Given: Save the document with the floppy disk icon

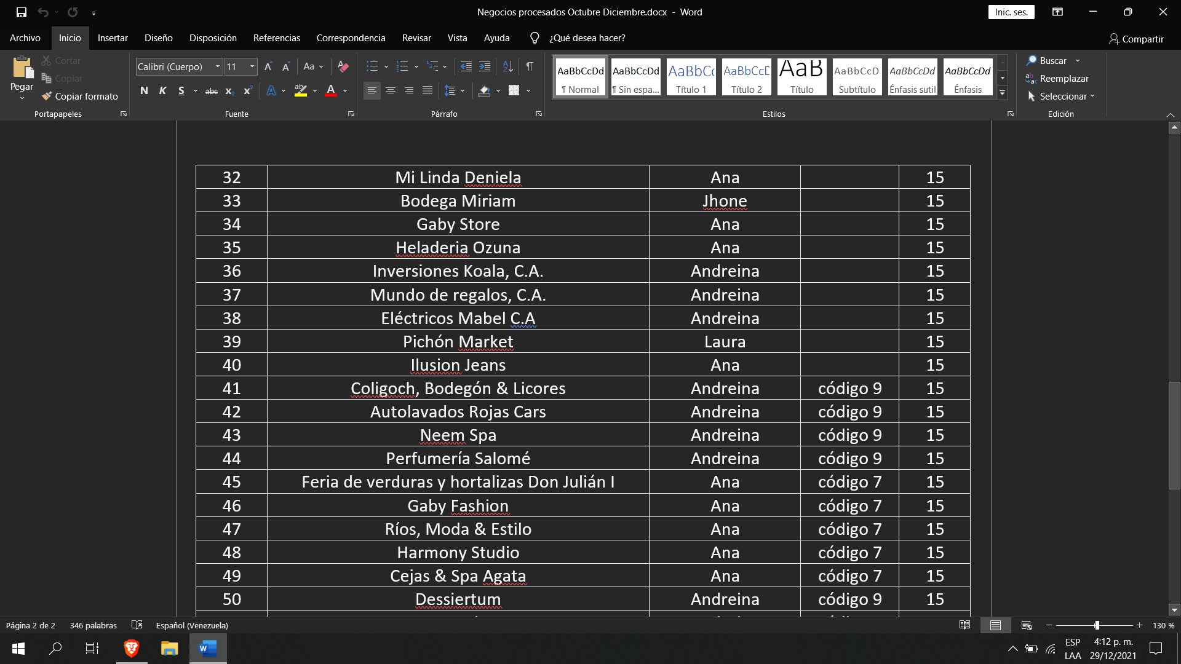Looking at the screenshot, I should click(x=22, y=12).
